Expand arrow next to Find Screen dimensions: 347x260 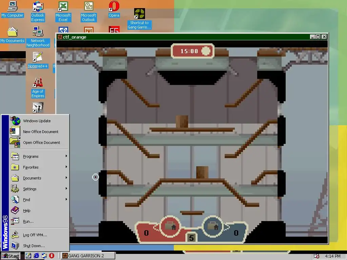[x=66, y=199]
